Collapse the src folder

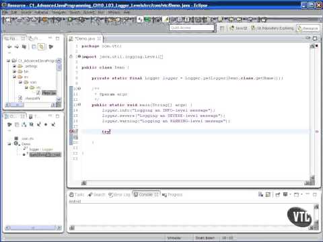14,77
